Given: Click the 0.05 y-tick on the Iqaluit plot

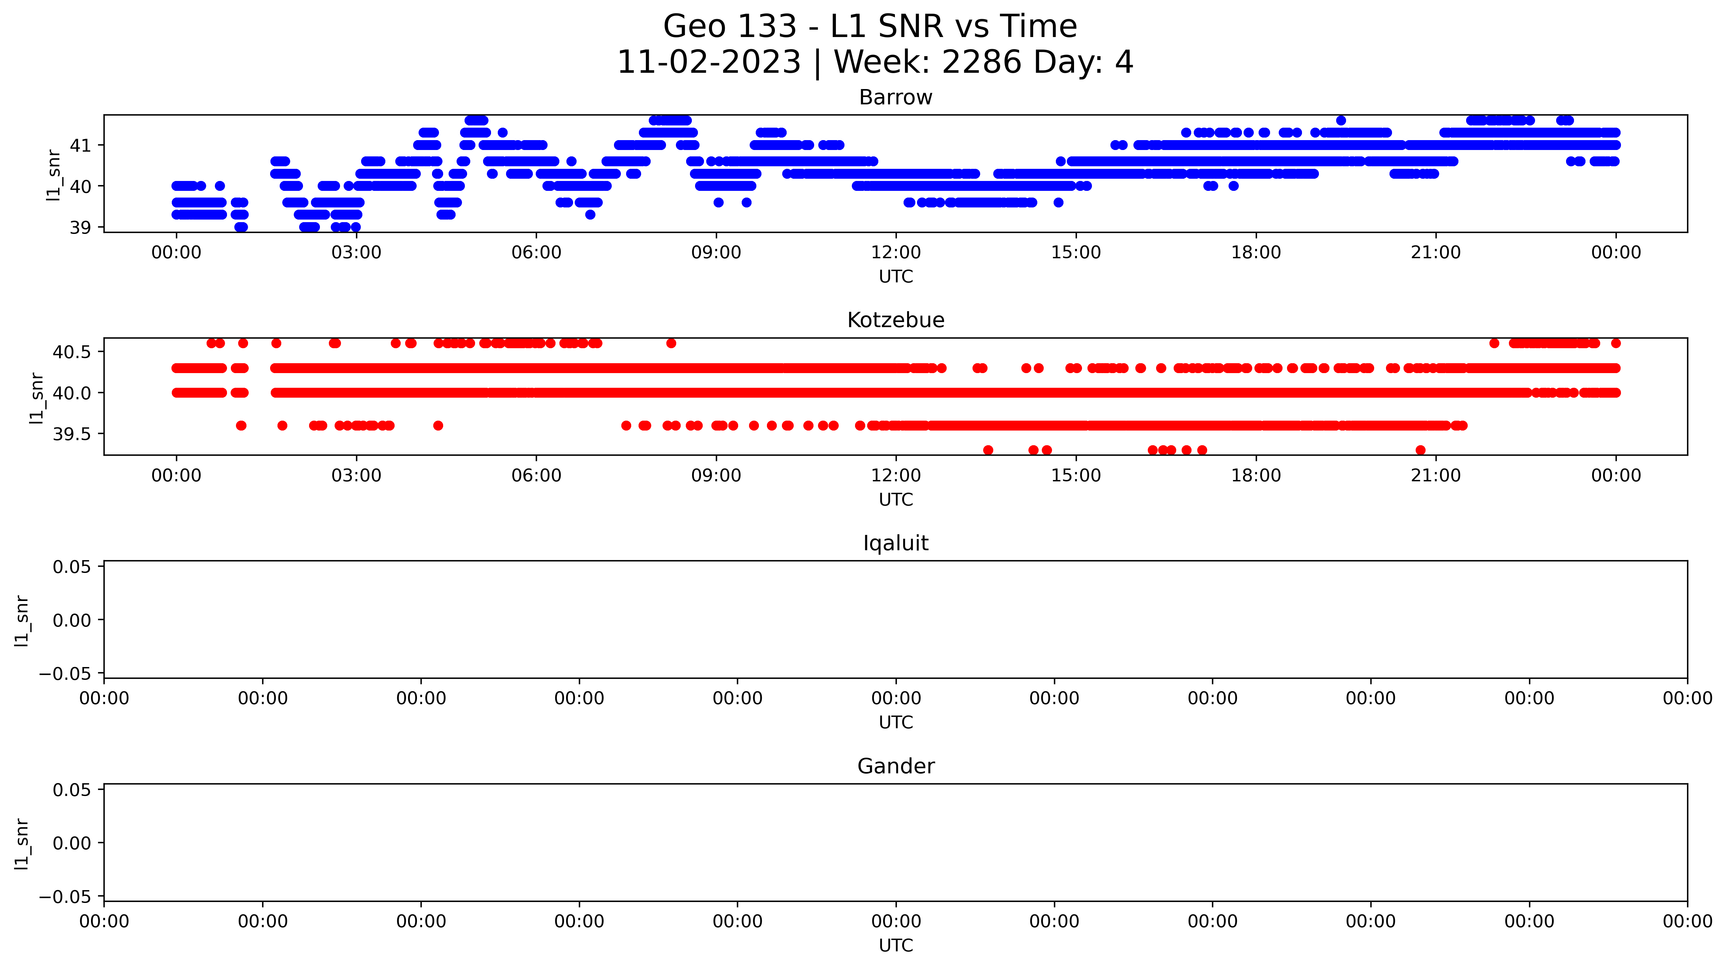Looking at the screenshot, I should coord(72,567).
